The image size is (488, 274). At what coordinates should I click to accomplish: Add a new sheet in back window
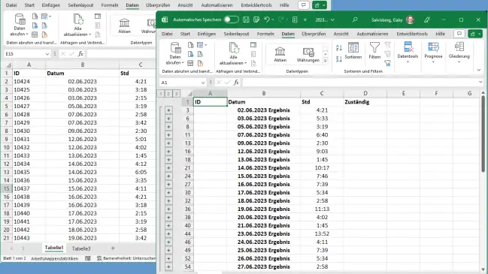click(x=113, y=248)
